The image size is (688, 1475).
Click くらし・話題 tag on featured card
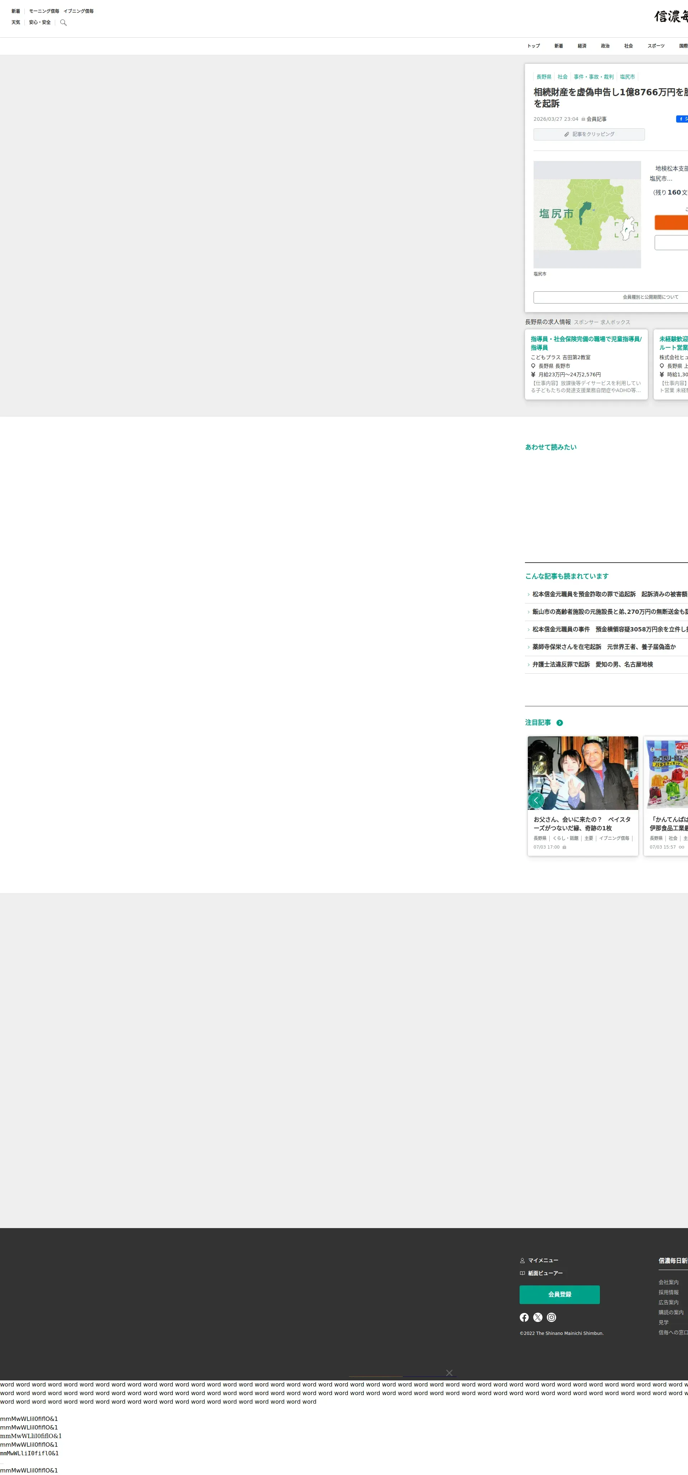click(565, 838)
